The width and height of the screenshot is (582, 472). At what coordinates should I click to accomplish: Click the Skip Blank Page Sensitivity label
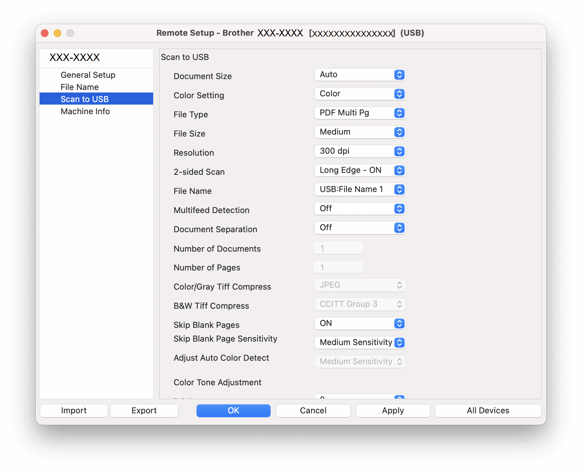click(225, 339)
